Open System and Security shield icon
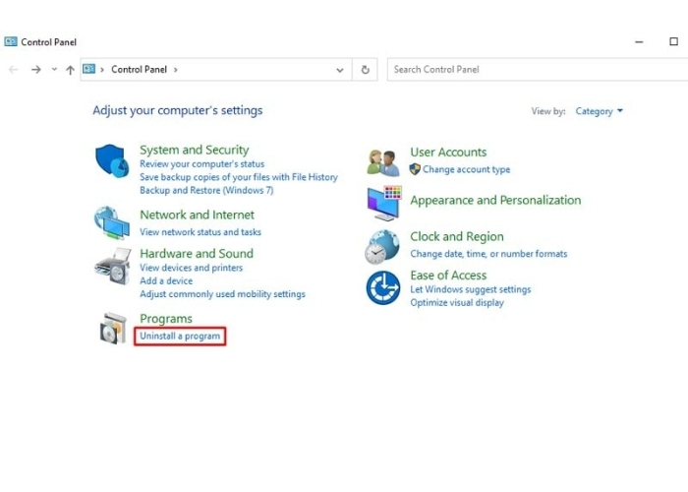 [112, 160]
